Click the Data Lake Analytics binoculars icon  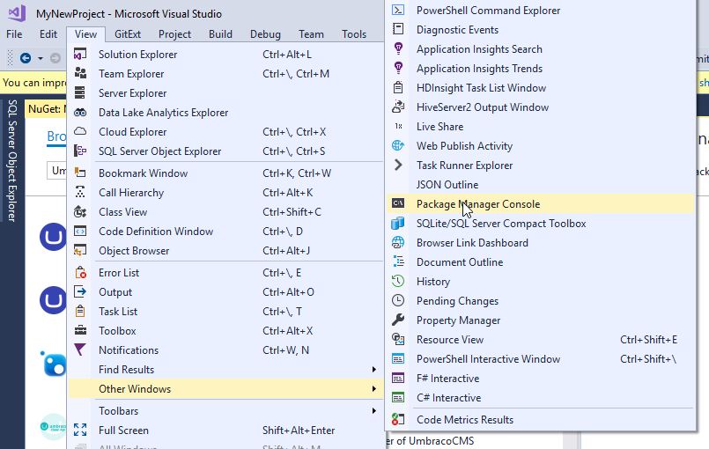80,113
